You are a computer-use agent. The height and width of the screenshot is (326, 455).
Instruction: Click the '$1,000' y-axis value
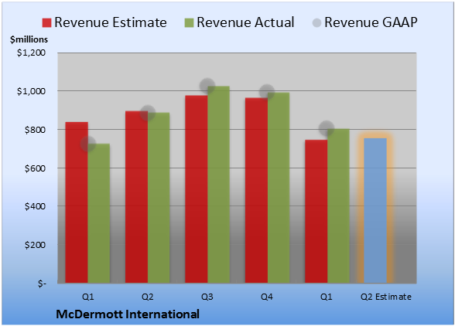(x=31, y=91)
